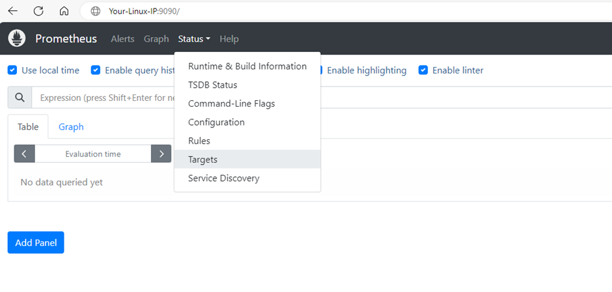Uncheck Enable query history checkbox
Viewport: 612px width, 292px height.
point(96,70)
